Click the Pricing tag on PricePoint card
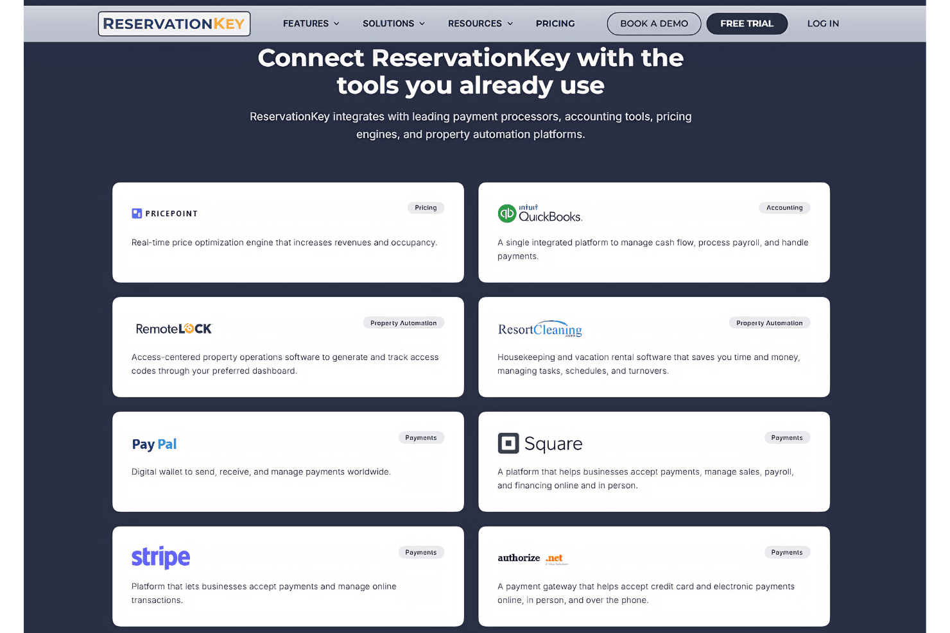 point(426,208)
